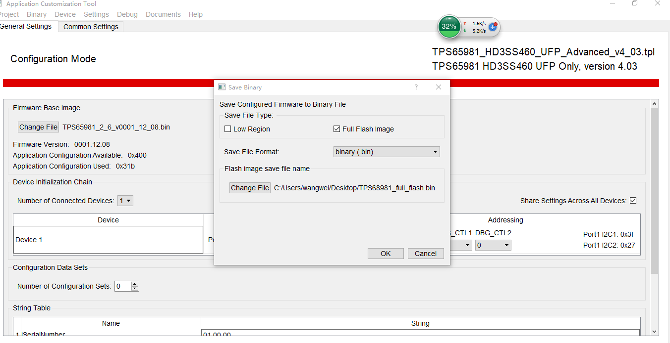This screenshot has width=670, height=343.
Task: Click the vertical scrollbar thumb
Action: [x=654, y=190]
